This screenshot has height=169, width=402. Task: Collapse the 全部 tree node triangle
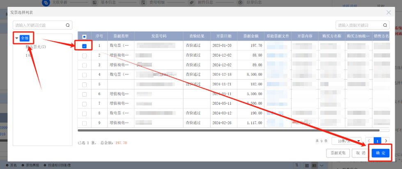pos(17,38)
